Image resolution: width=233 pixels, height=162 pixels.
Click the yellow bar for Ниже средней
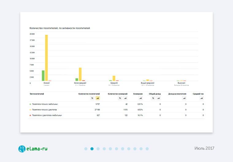pyautogui.click(x=80, y=74)
